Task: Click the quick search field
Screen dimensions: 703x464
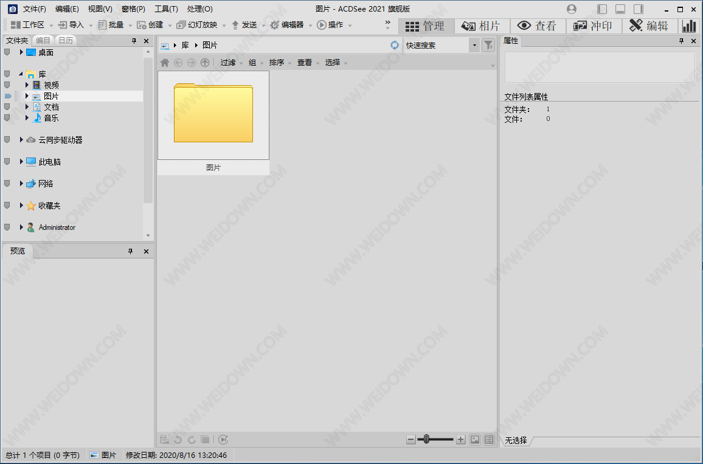Action: point(436,45)
